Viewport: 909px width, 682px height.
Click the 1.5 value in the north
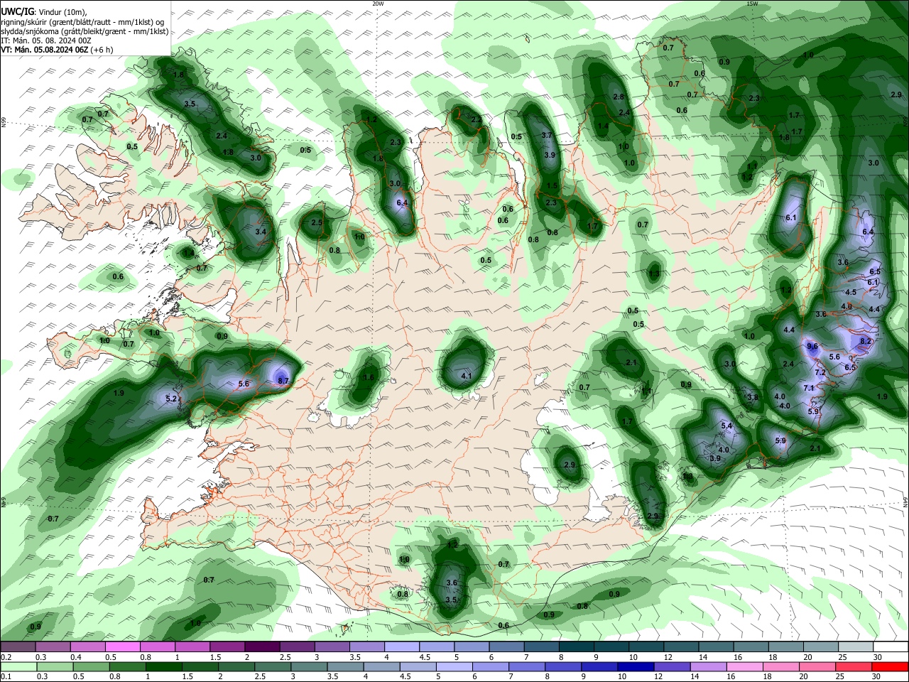(x=552, y=185)
